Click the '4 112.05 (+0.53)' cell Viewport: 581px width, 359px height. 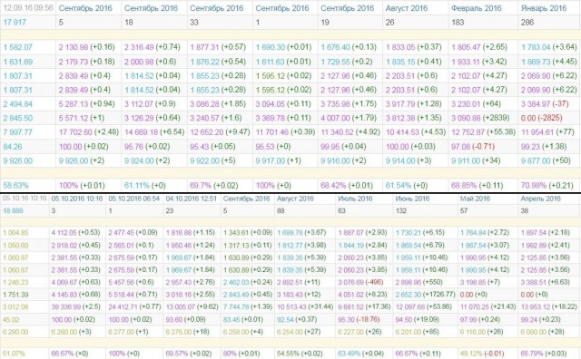(76, 232)
